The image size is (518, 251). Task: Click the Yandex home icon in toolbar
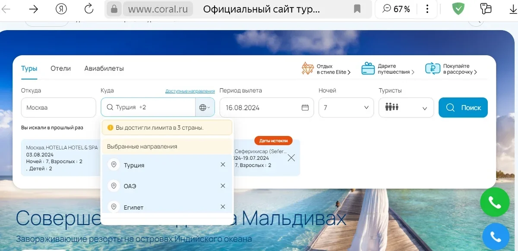pos(61,9)
